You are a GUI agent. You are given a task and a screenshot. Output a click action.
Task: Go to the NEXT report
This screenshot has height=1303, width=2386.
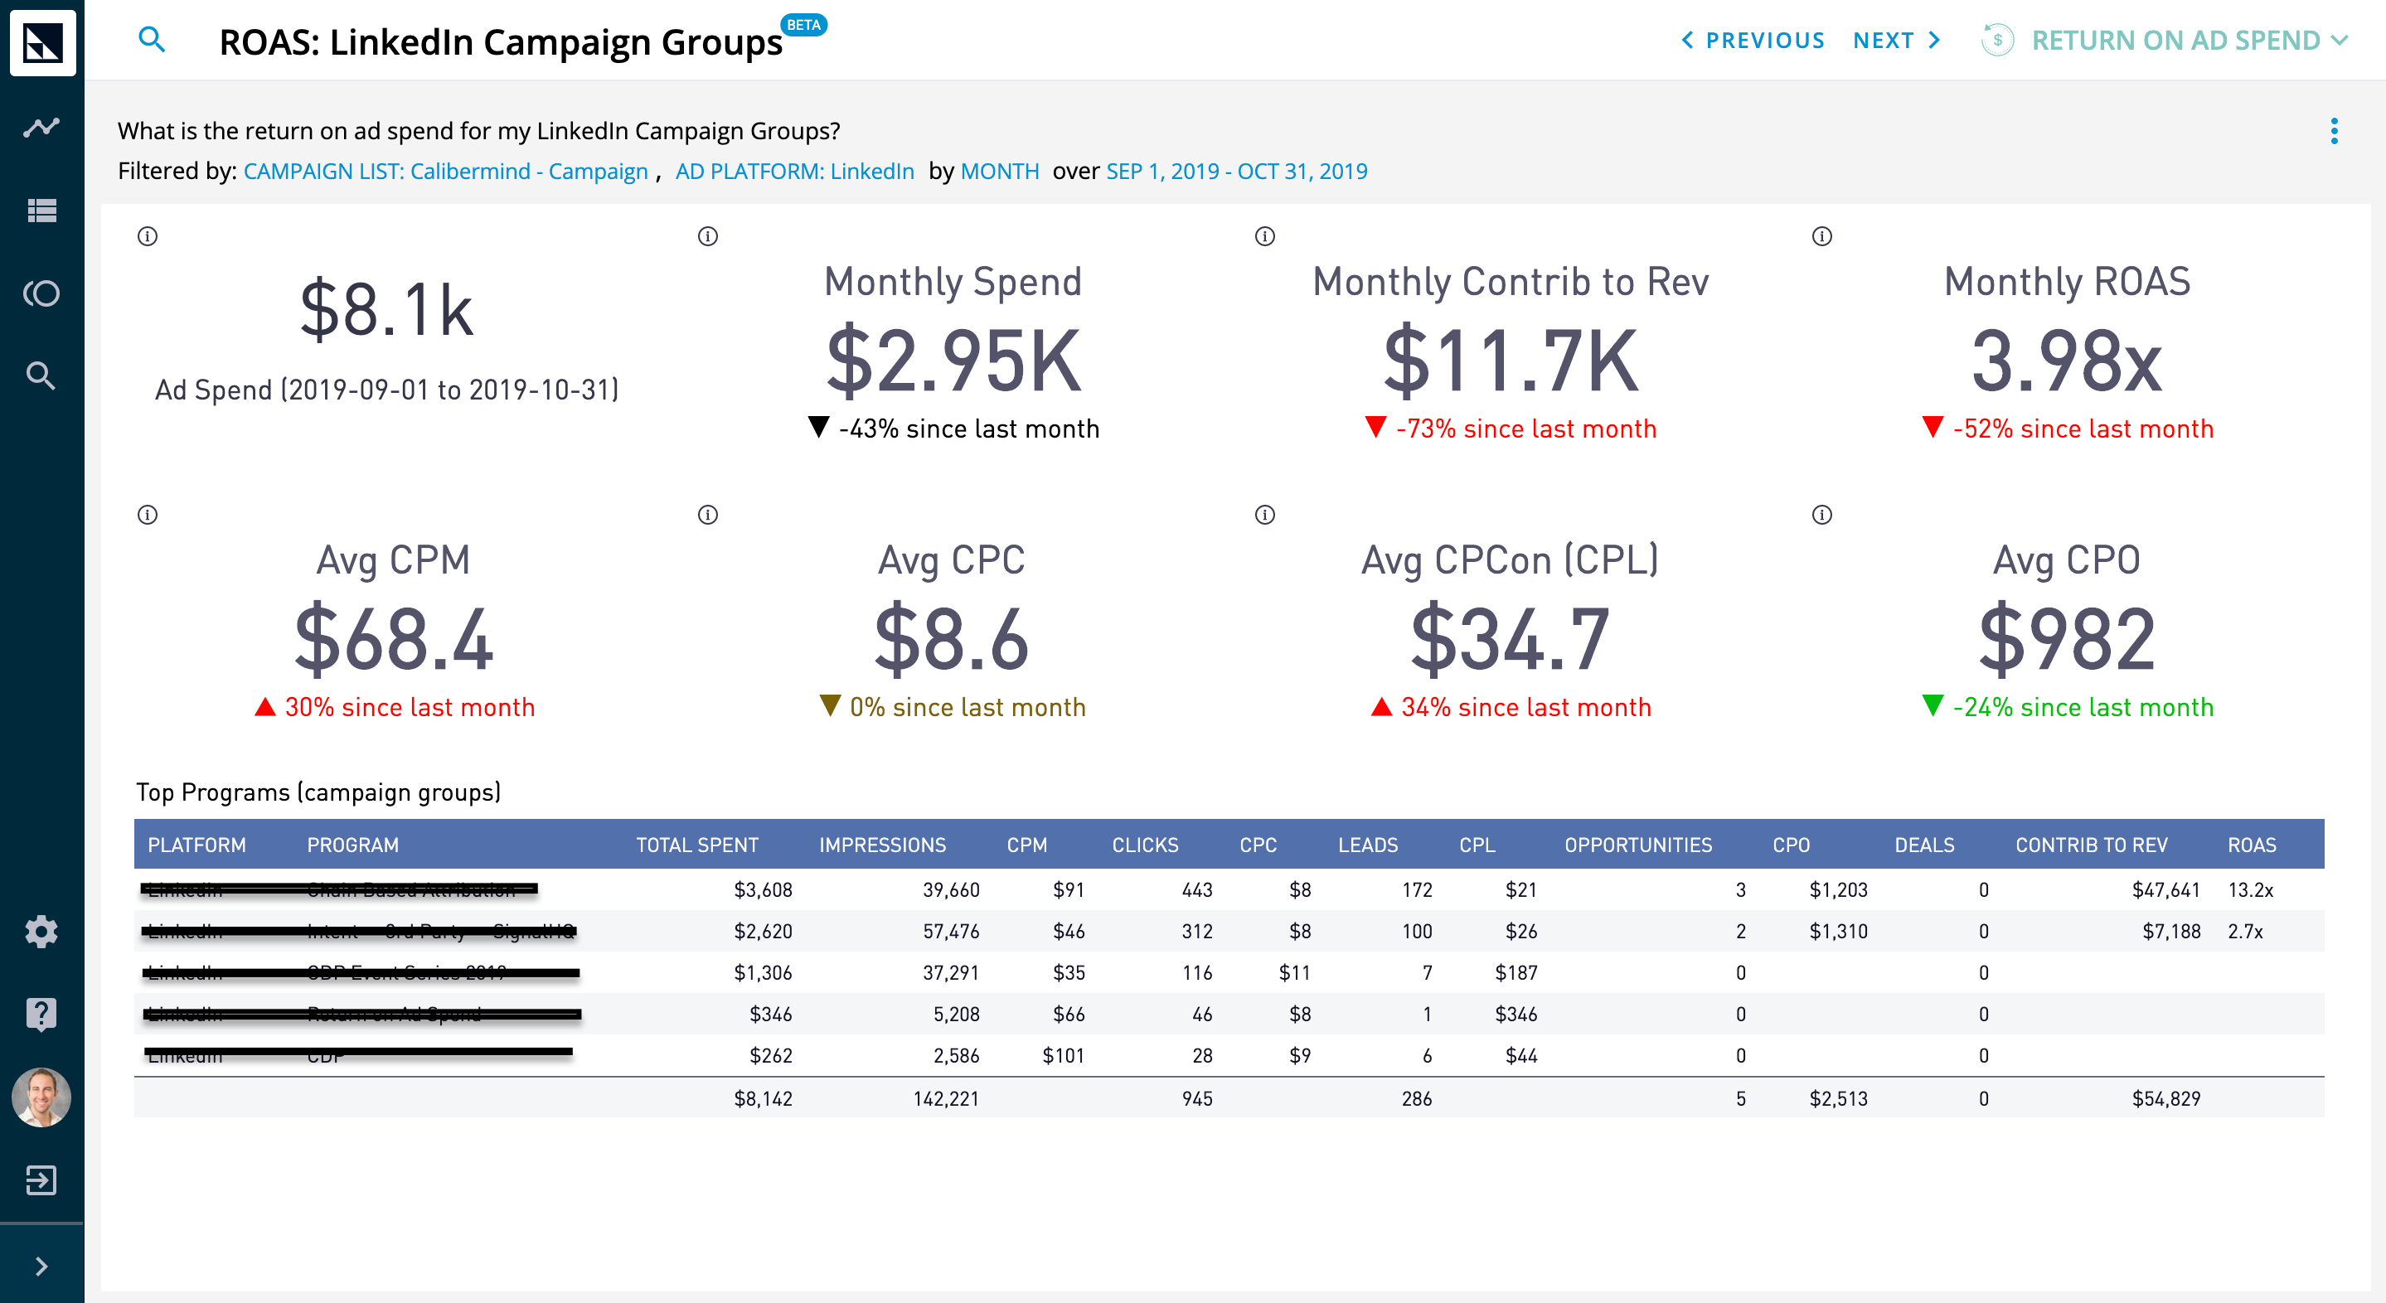pos(1897,41)
